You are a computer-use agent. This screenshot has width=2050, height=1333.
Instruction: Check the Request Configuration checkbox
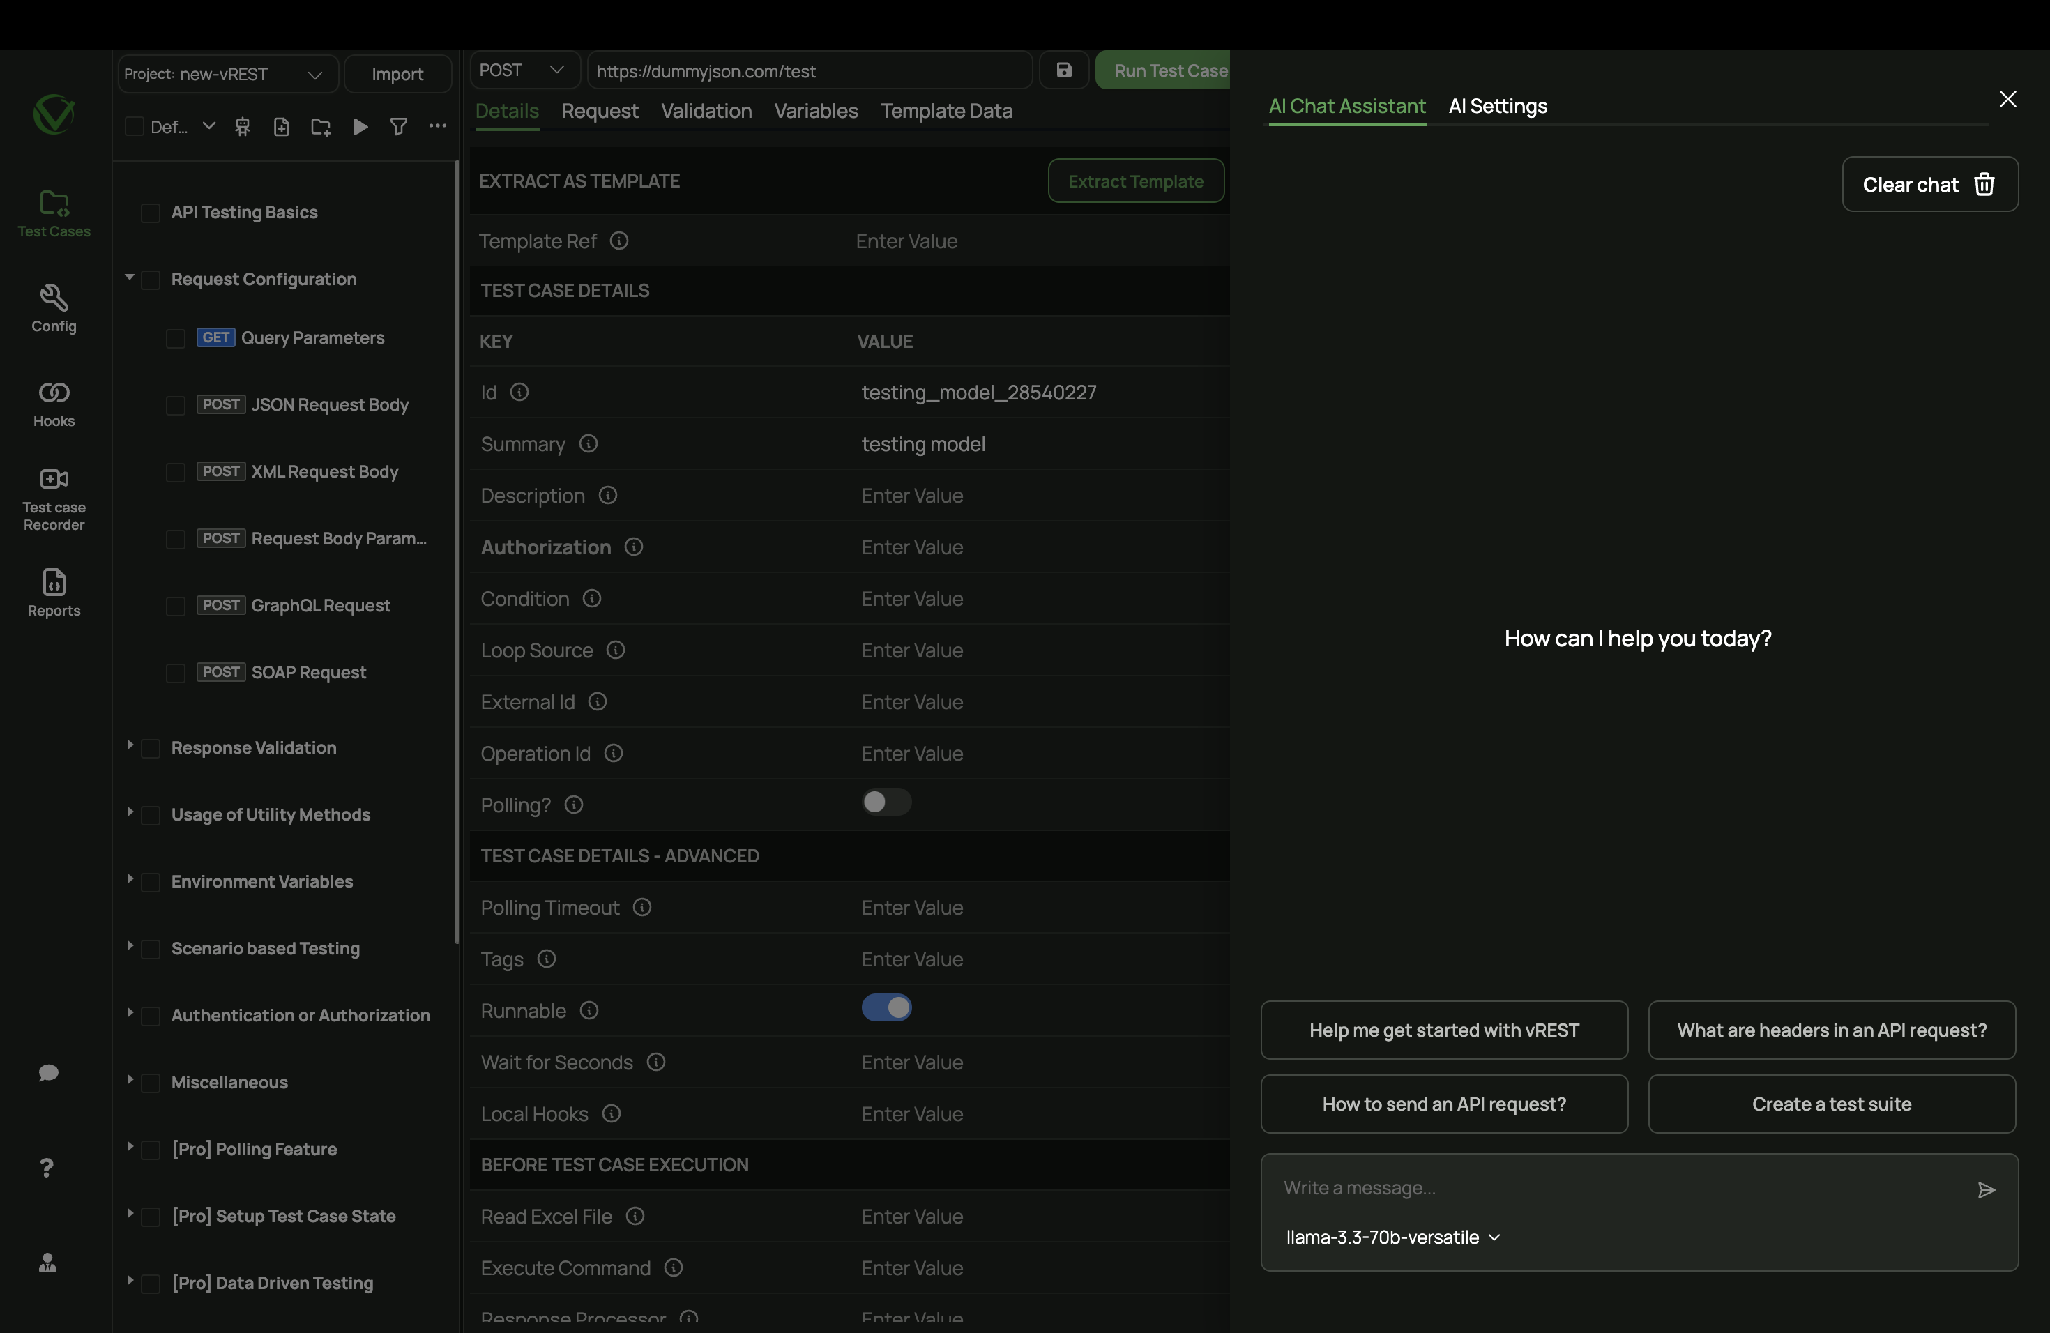[x=151, y=280]
